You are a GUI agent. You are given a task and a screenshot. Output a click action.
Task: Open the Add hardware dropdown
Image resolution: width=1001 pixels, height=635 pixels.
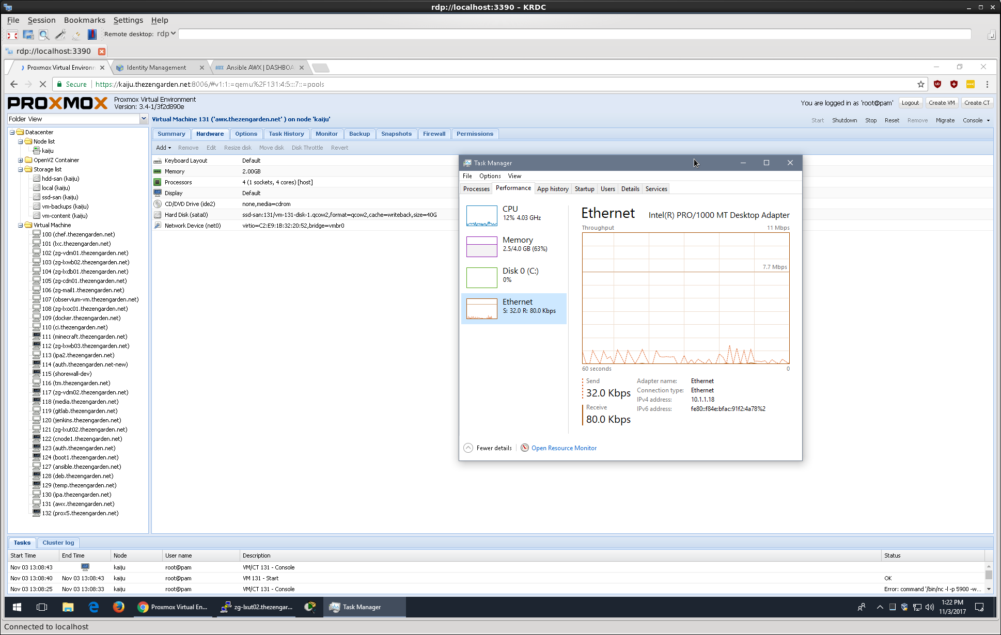163,148
